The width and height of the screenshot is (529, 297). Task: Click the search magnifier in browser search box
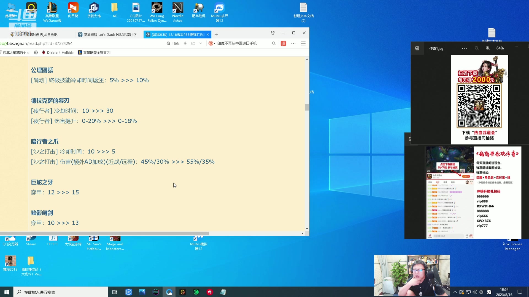[274, 43]
